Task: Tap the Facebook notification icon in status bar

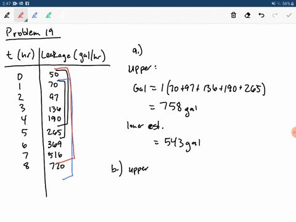Action: pos(27,4)
